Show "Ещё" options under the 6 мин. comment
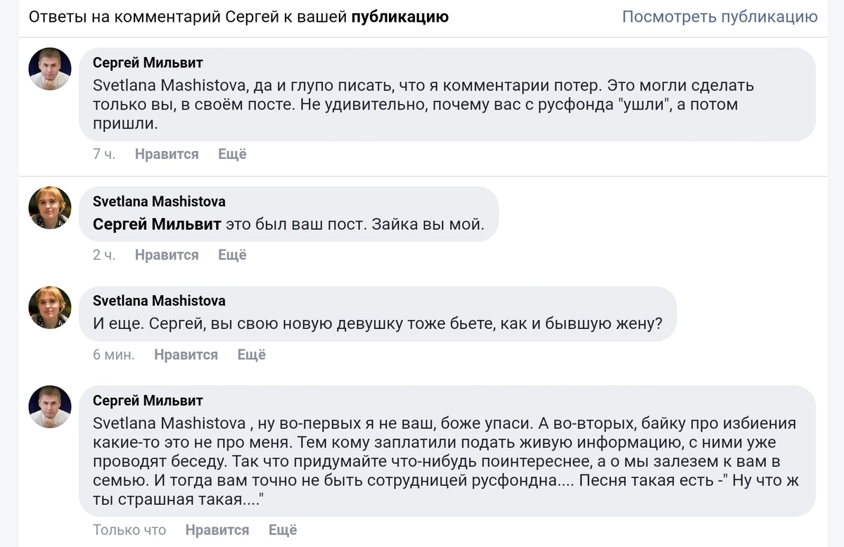Image resolution: width=844 pixels, height=547 pixels. point(252,355)
